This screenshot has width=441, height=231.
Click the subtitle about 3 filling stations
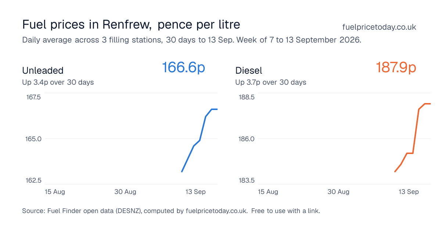click(x=192, y=40)
